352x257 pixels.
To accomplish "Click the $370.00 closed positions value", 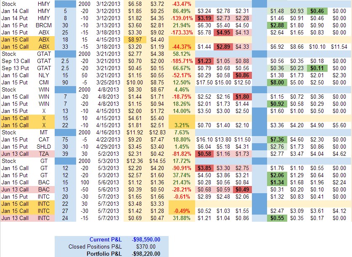I will (146, 247).
